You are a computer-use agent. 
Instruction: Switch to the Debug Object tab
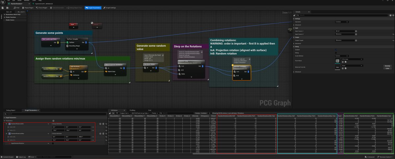coord(11,110)
